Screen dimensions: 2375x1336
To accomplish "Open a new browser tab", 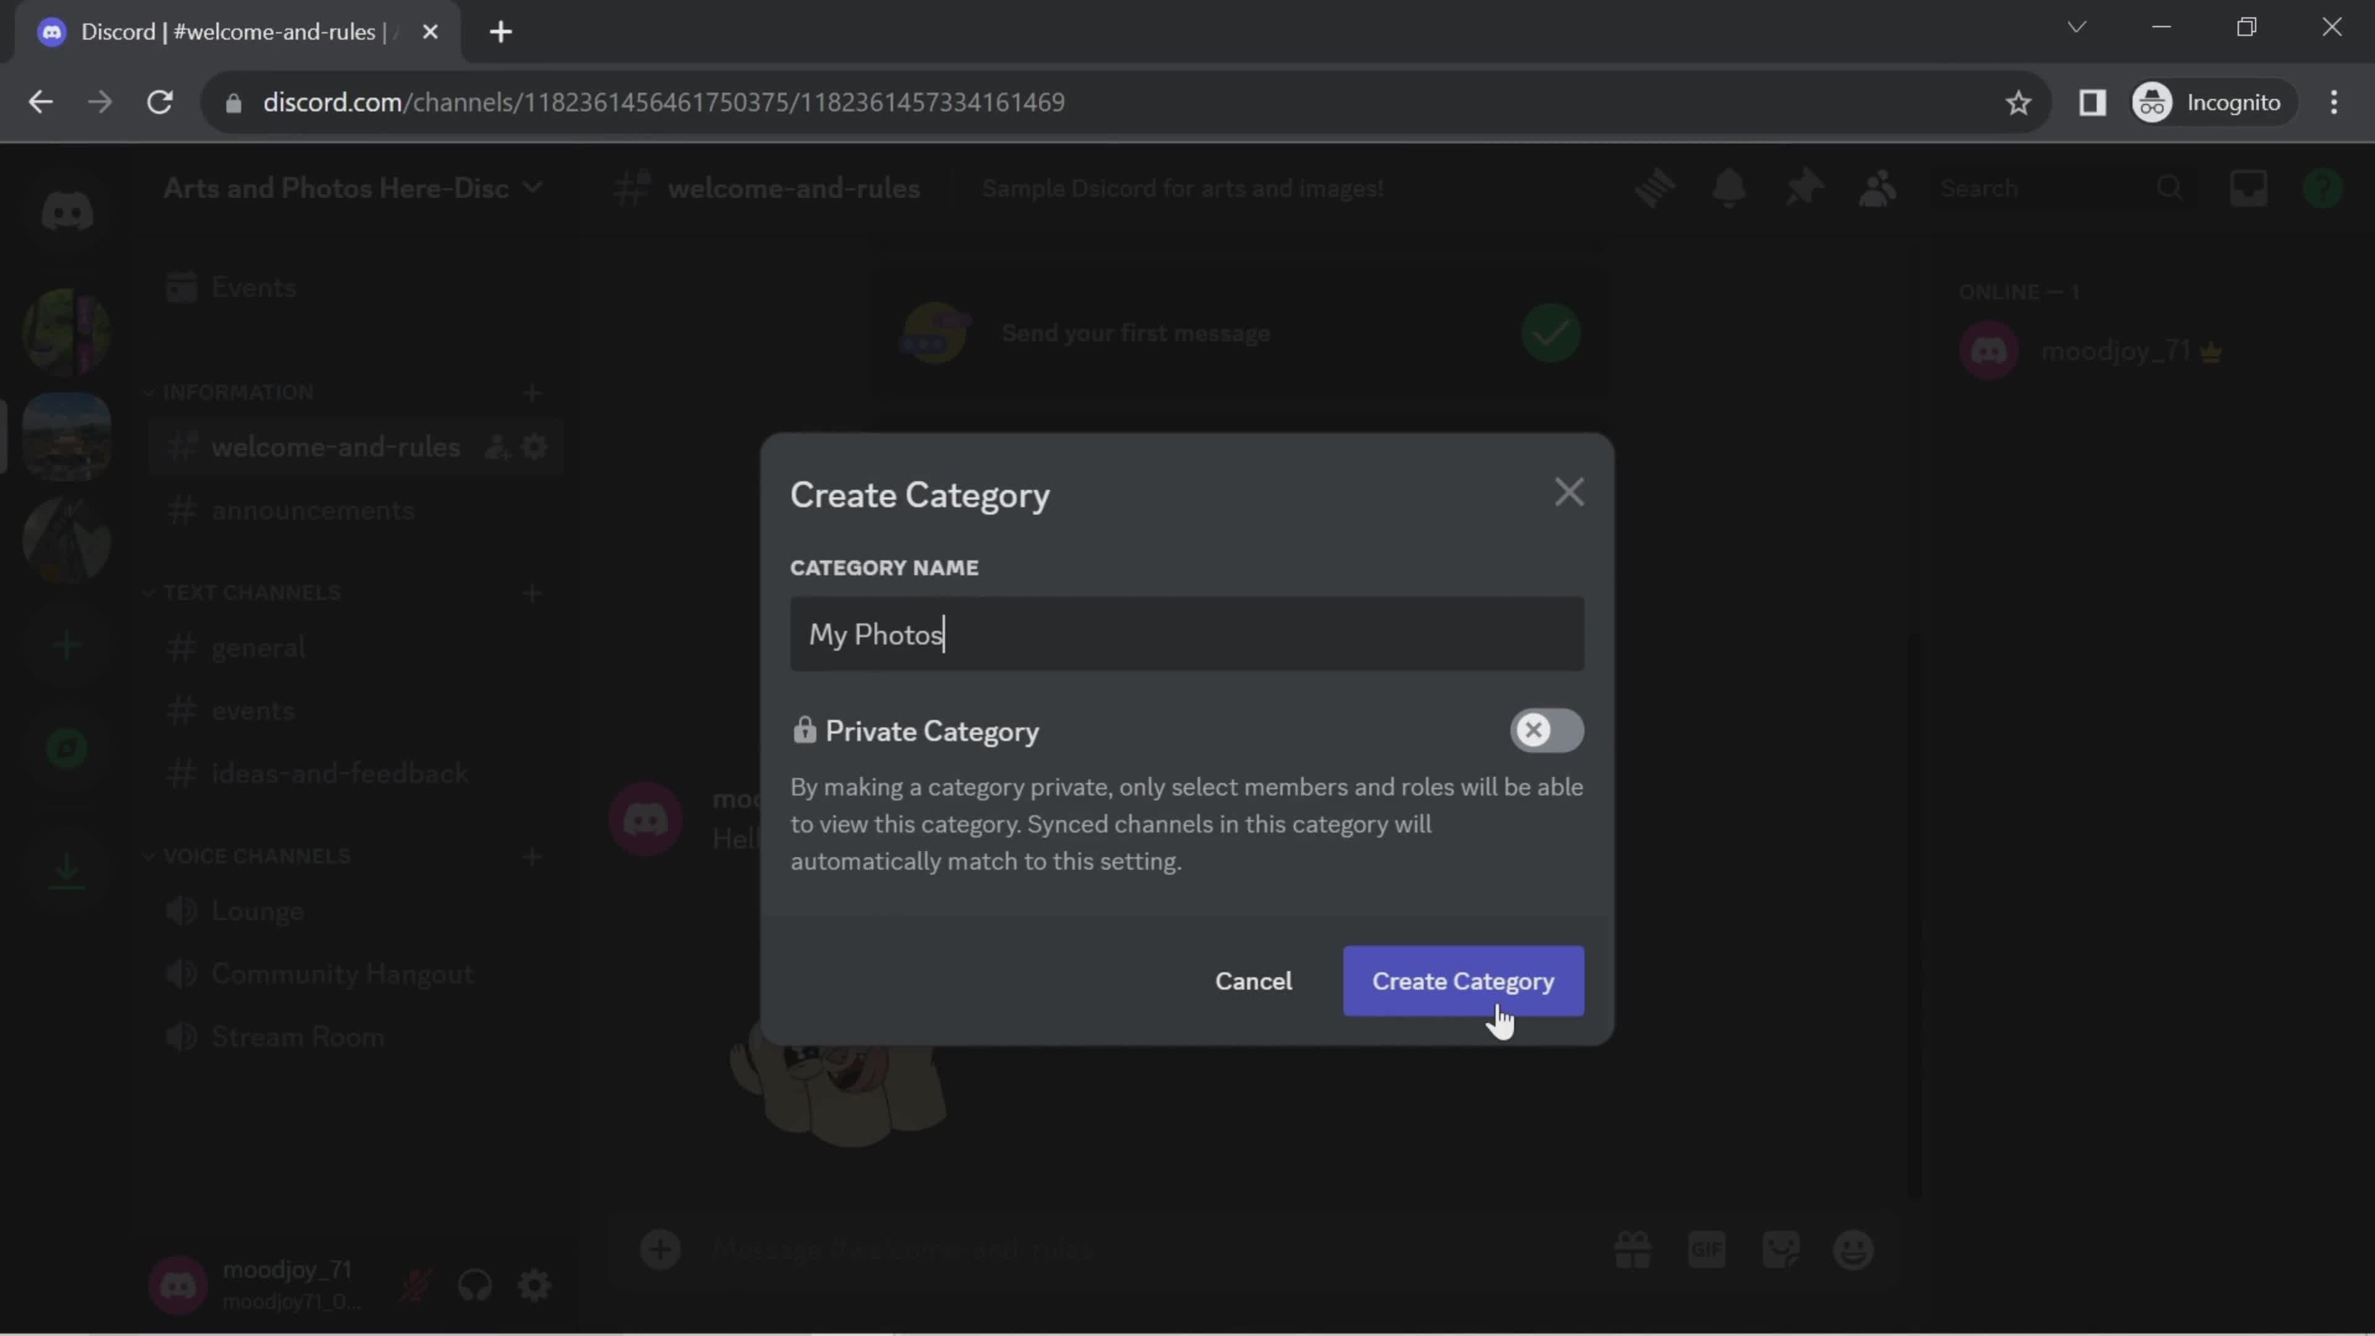I will coord(500,32).
